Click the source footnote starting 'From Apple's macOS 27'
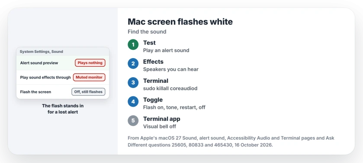The width and height of the screenshot is (363, 163). coord(231,141)
